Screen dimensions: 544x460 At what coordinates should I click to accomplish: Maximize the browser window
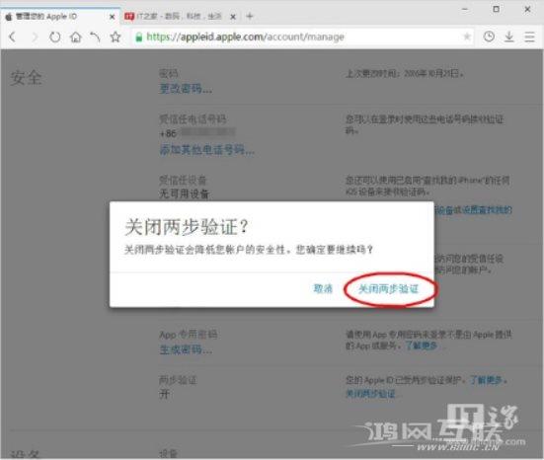pos(497,9)
